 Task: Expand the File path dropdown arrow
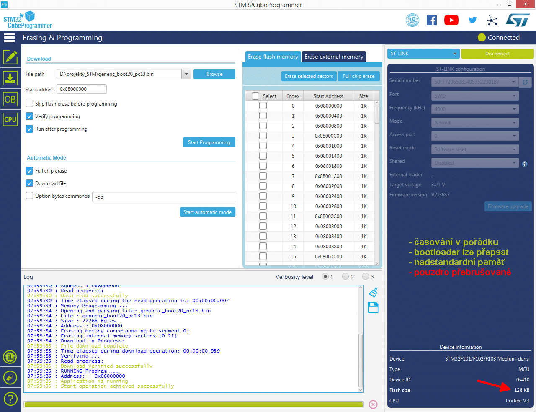(186, 74)
